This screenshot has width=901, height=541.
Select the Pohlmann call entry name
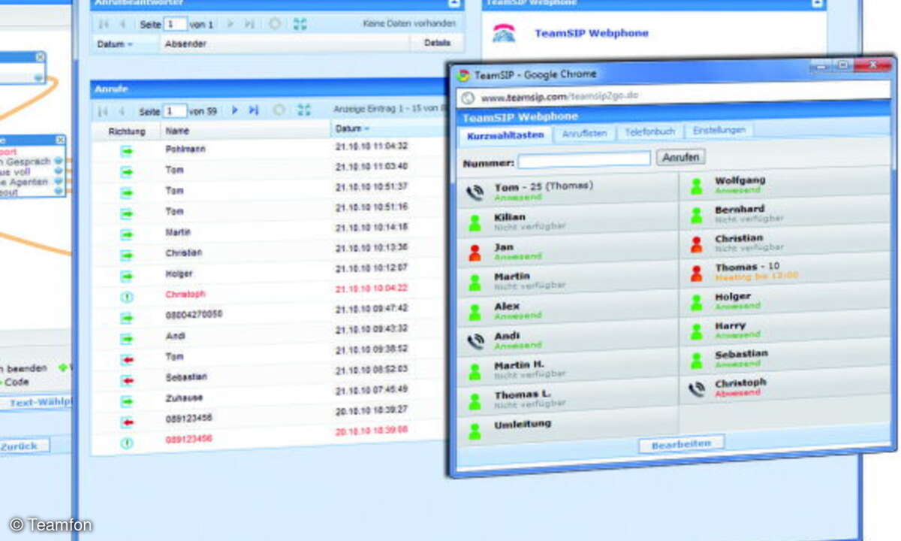tap(185, 150)
